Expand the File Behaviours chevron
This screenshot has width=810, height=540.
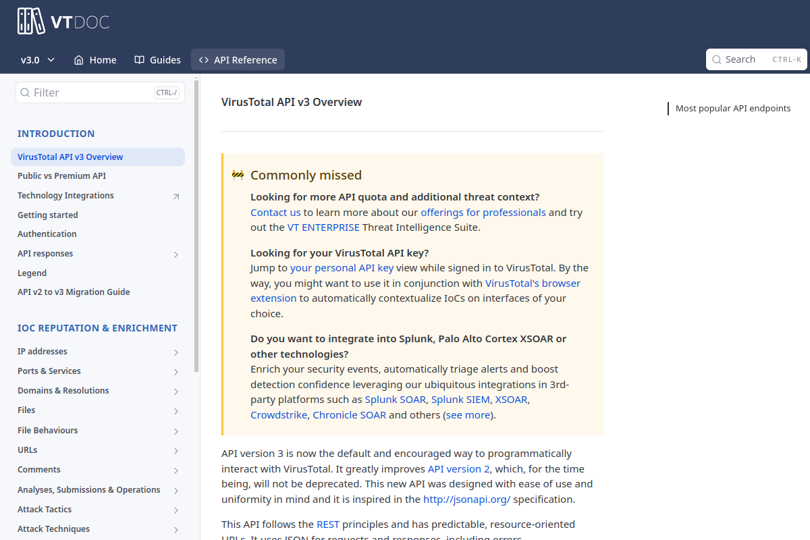[x=176, y=431]
